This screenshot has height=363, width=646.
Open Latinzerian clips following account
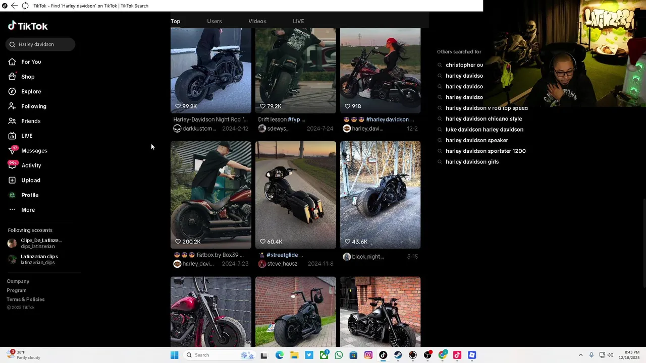(33, 259)
